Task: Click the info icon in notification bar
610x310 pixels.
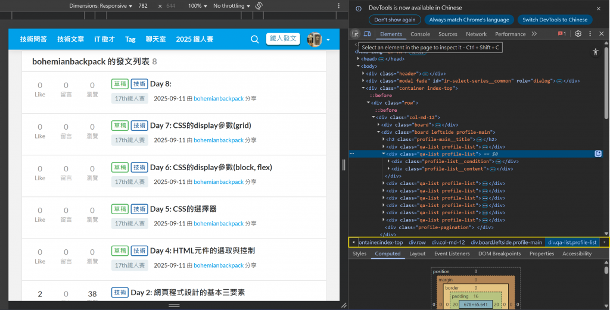Action: pos(359,8)
